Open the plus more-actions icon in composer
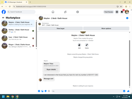Screen dimensions: 132x99 [x=39, y=91]
